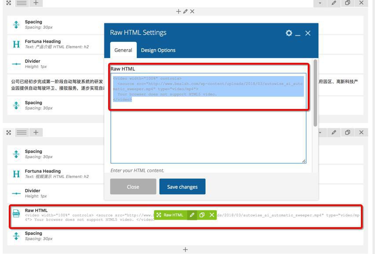Viewport: 375px width, 254px height.
Task: Click inside the Raw HTML code textarea
Action: (208, 118)
